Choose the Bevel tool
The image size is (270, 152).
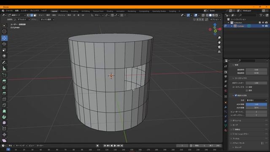4,93
